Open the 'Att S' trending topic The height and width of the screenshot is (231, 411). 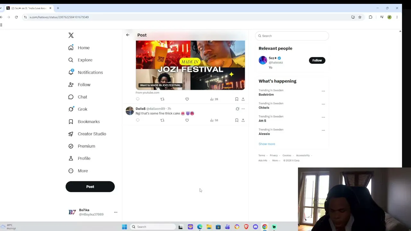tap(262, 121)
